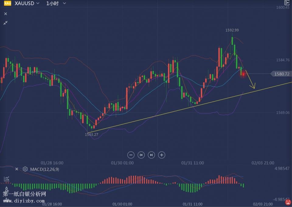Zoom in the chart with plus button
The width and height of the screenshot is (292, 207).
click(162, 155)
